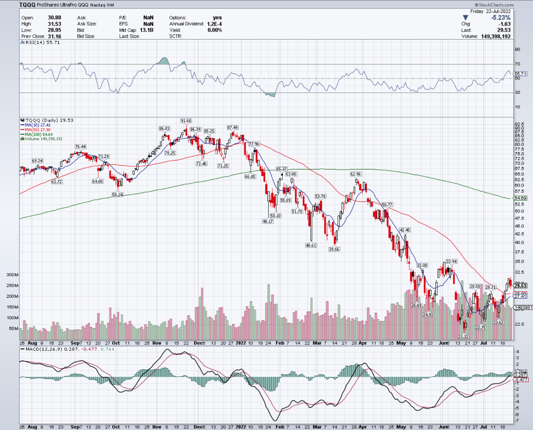Viewport: 533px width, 430px height.
Task: Click the 39.56 low price label
Action: point(334,249)
